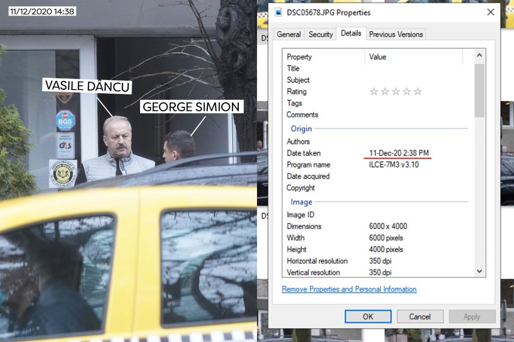Click the third rating star

coord(396,92)
